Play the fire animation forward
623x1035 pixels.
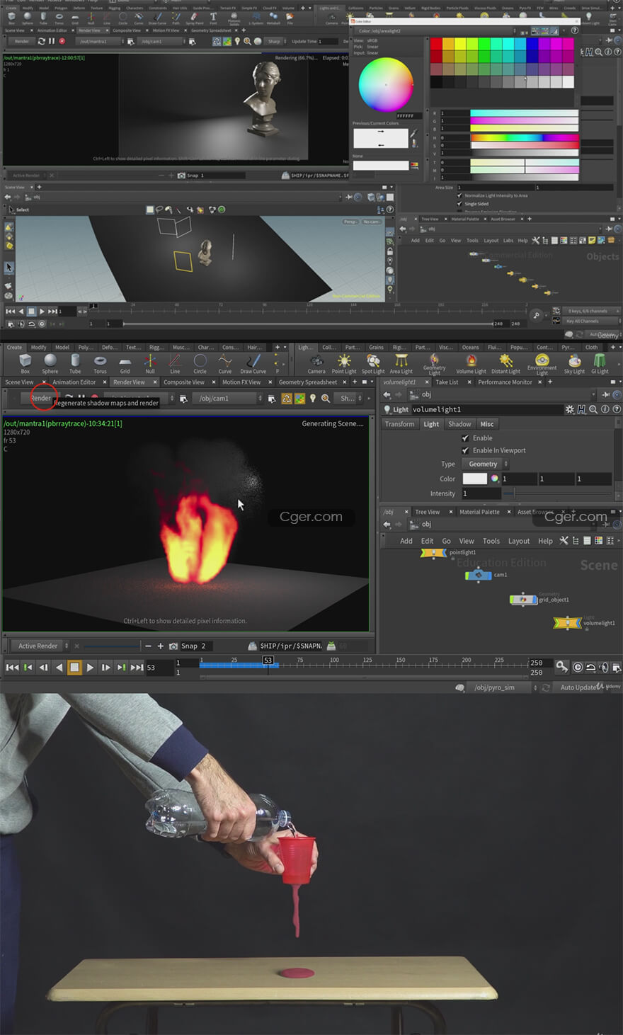click(x=90, y=668)
